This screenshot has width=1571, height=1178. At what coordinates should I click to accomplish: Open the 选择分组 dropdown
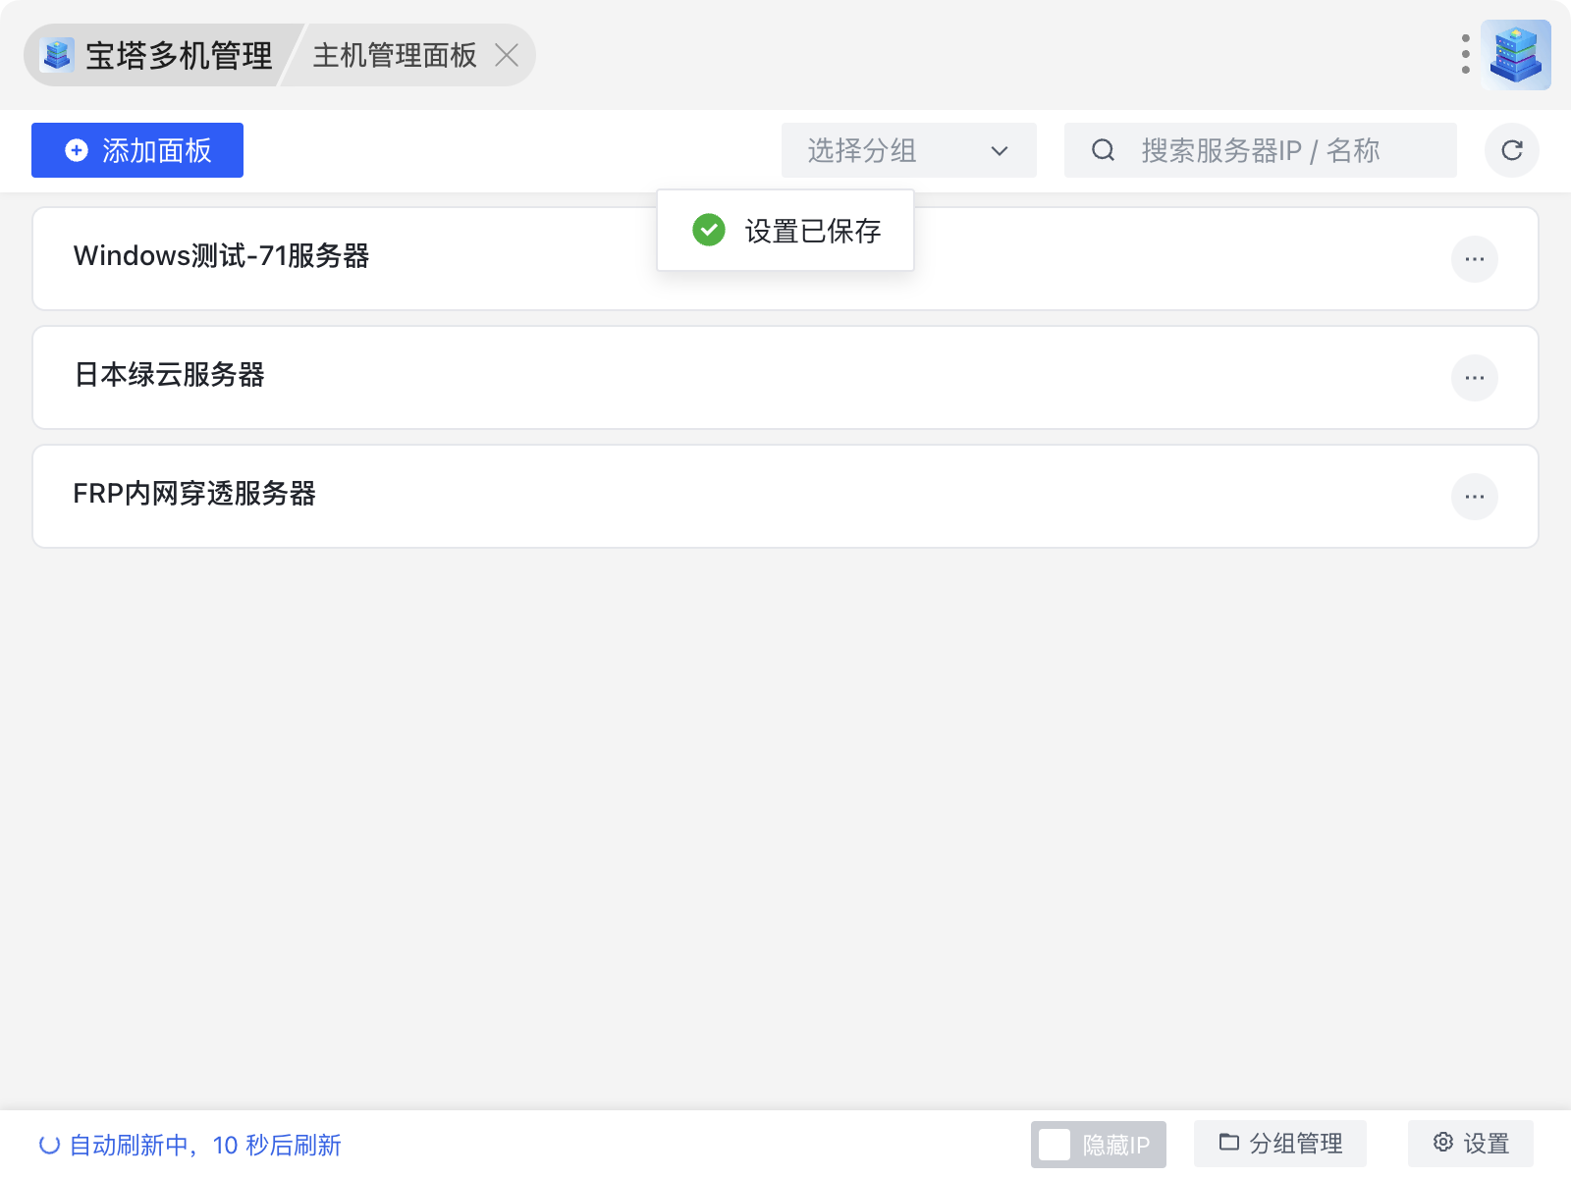pyautogui.click(x=909, y=150)
